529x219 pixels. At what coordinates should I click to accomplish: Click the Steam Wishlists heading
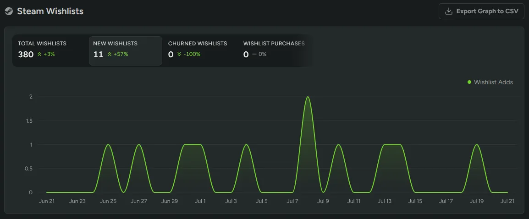click(x=50, y=11)
